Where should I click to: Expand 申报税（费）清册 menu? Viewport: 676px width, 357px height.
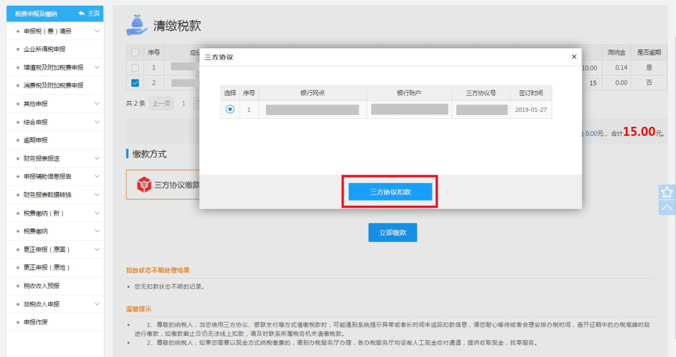point(97,31)
